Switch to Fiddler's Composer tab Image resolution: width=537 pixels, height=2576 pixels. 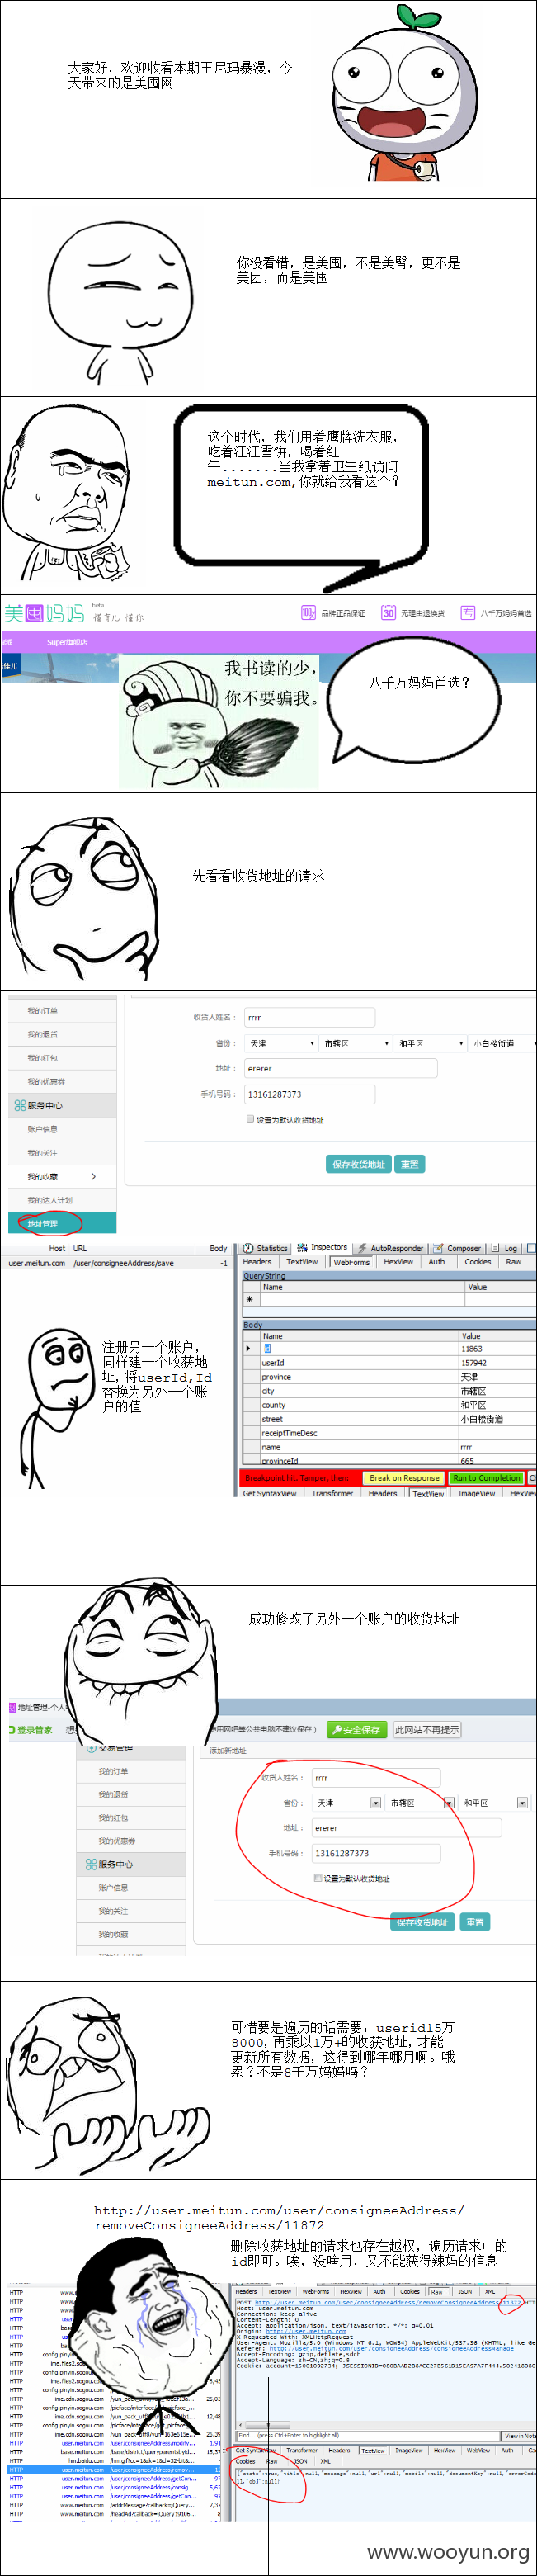coord(457,1248)
